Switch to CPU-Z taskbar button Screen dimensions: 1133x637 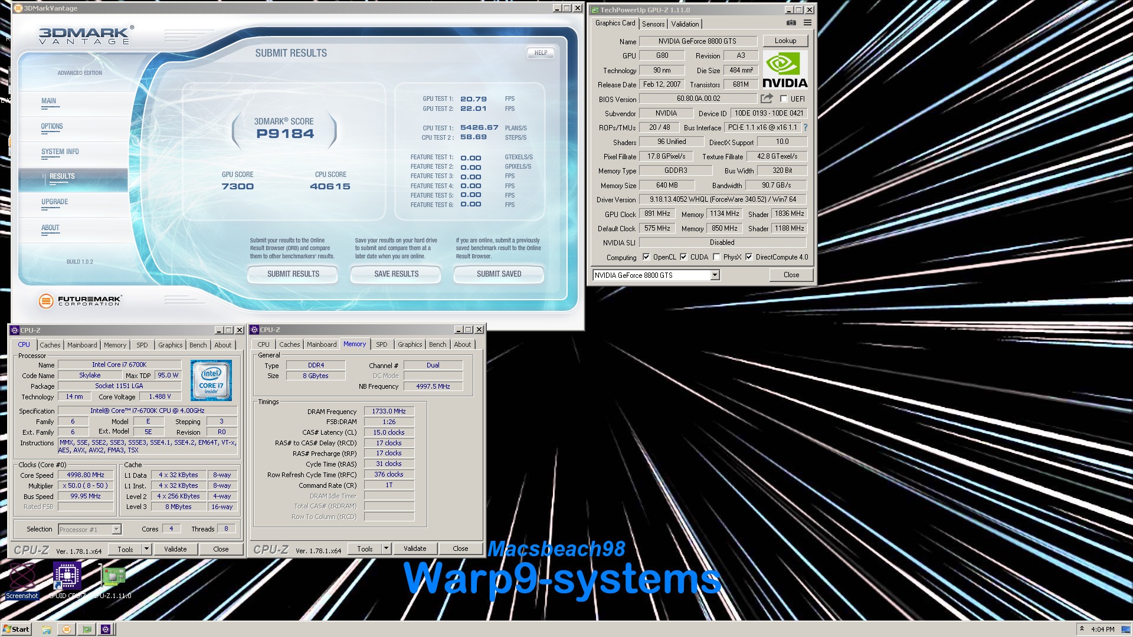pos(106,629)
